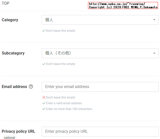
Task: Click the Email address field label
Action: [x=14, y=87]
